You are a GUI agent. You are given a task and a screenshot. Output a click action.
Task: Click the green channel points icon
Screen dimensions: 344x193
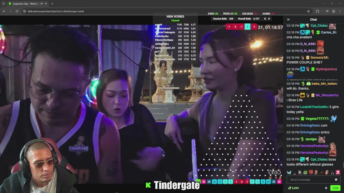click(x=289, y=188)
